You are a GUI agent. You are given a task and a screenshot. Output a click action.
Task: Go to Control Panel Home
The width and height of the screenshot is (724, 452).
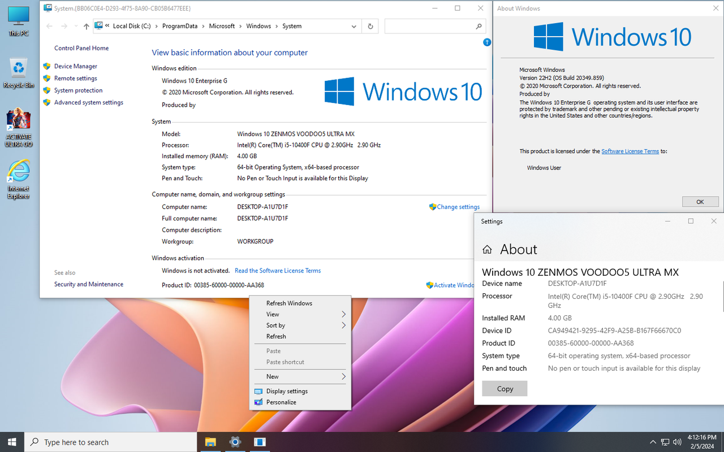81,48
